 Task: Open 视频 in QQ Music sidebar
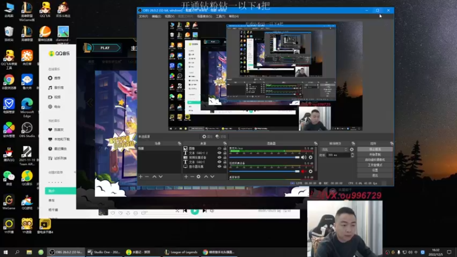pyautogui.click(x=54, y=97)
